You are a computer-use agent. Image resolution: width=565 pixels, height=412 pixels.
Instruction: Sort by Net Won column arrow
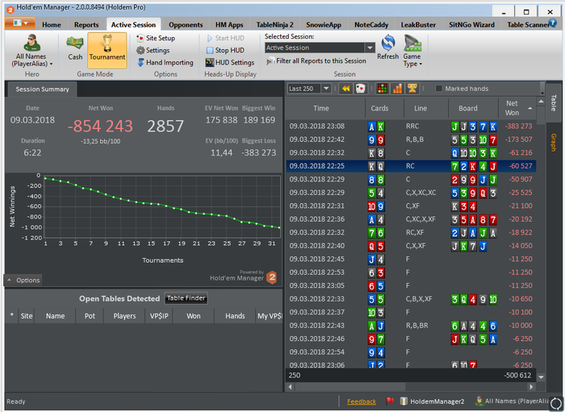pyautogui.click(x=529, y=108)
